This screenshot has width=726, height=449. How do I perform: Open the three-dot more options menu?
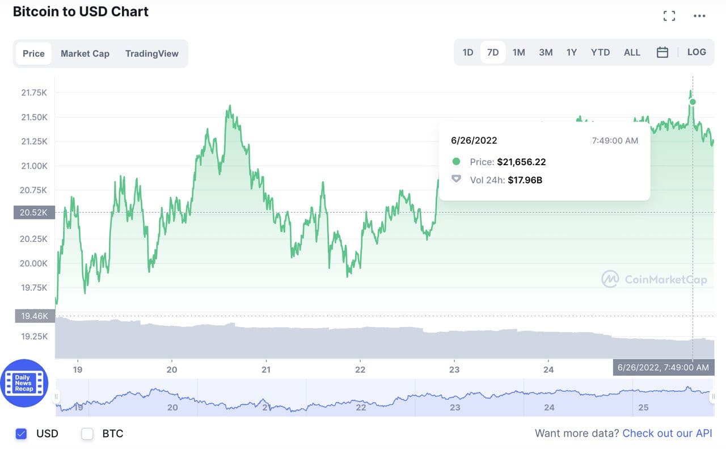(699, 16)
